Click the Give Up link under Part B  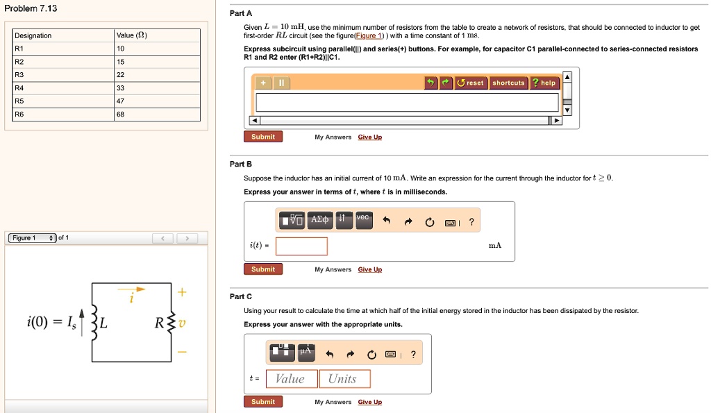[x=370, y=269]
